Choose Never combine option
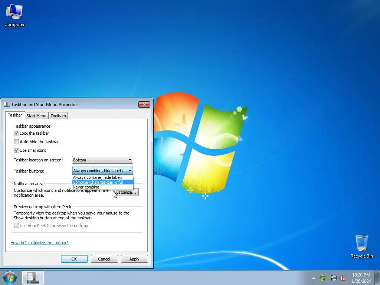 tap(102, 187)
